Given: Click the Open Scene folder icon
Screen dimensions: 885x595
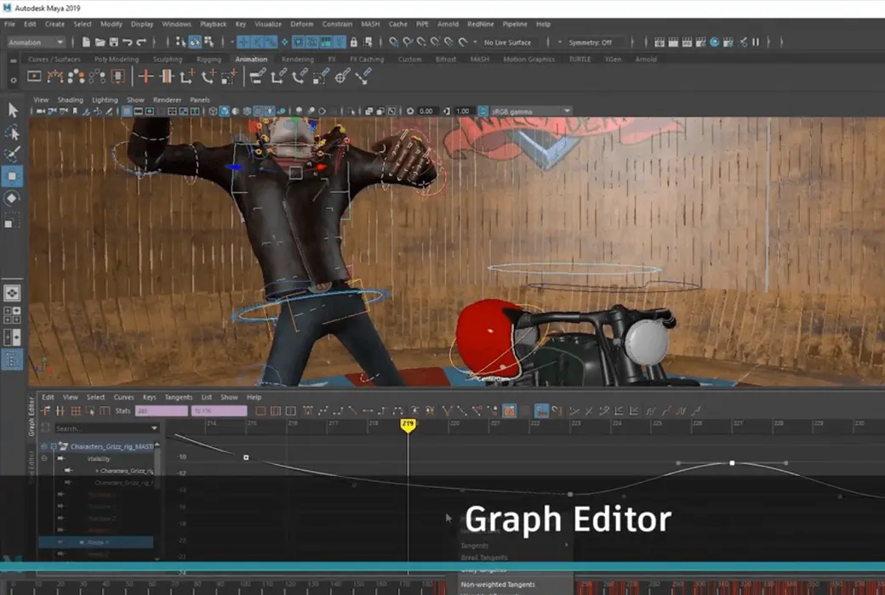Looking at the screenshot, I should tap(100, 42).
